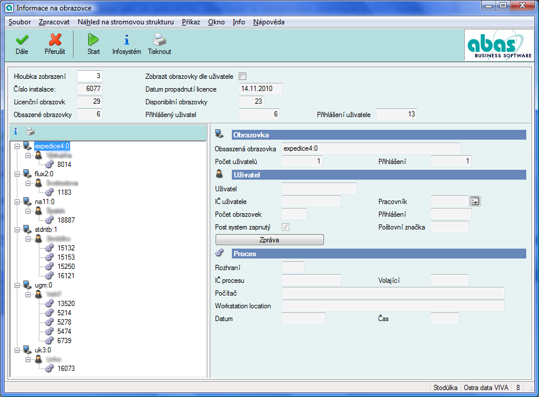Viewport: 539px width, 397px height.
Task: Select process 6739 in the tree
Action: coord(64,341)
